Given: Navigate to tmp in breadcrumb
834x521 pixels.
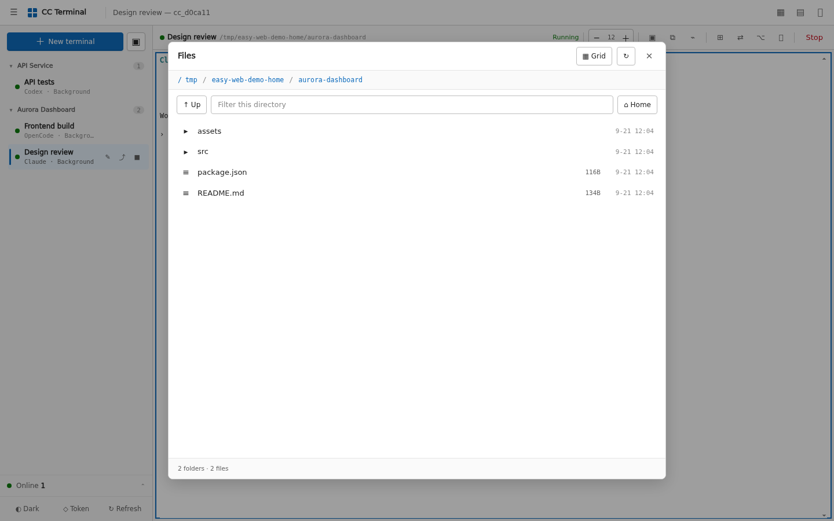Looking at the screenshot, I should 191,80.
